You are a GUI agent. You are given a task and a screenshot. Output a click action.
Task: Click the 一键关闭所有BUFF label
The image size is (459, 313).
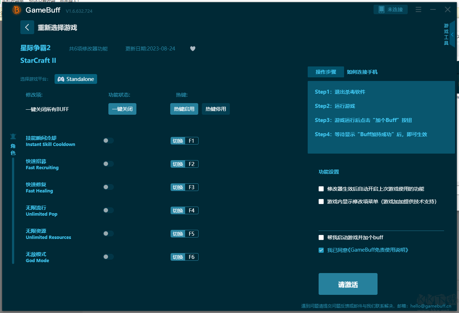point(47,109)
